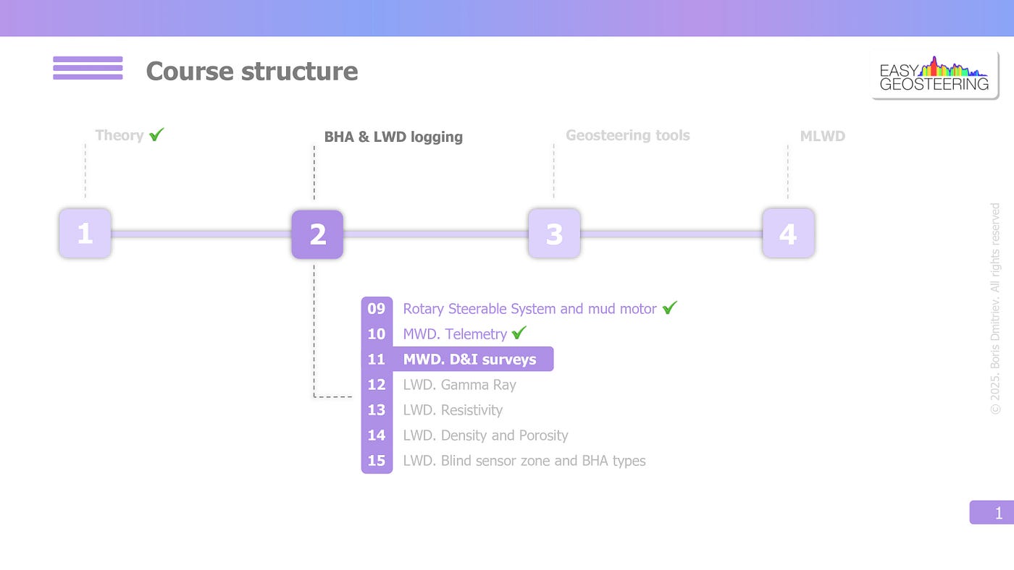This screenshot has height=570, width=1014.
Task: Click the number 09 lesson badge
Action: point(377,309)
